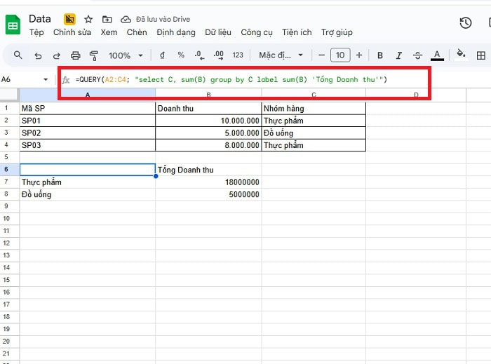
Task: Click the redo arrow icon
Action: click(x=56, y=55)
